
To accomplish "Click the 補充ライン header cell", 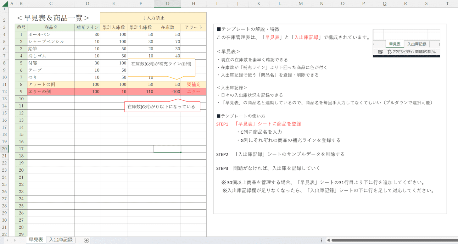I will pyautogui.click(x=87, y=27).
